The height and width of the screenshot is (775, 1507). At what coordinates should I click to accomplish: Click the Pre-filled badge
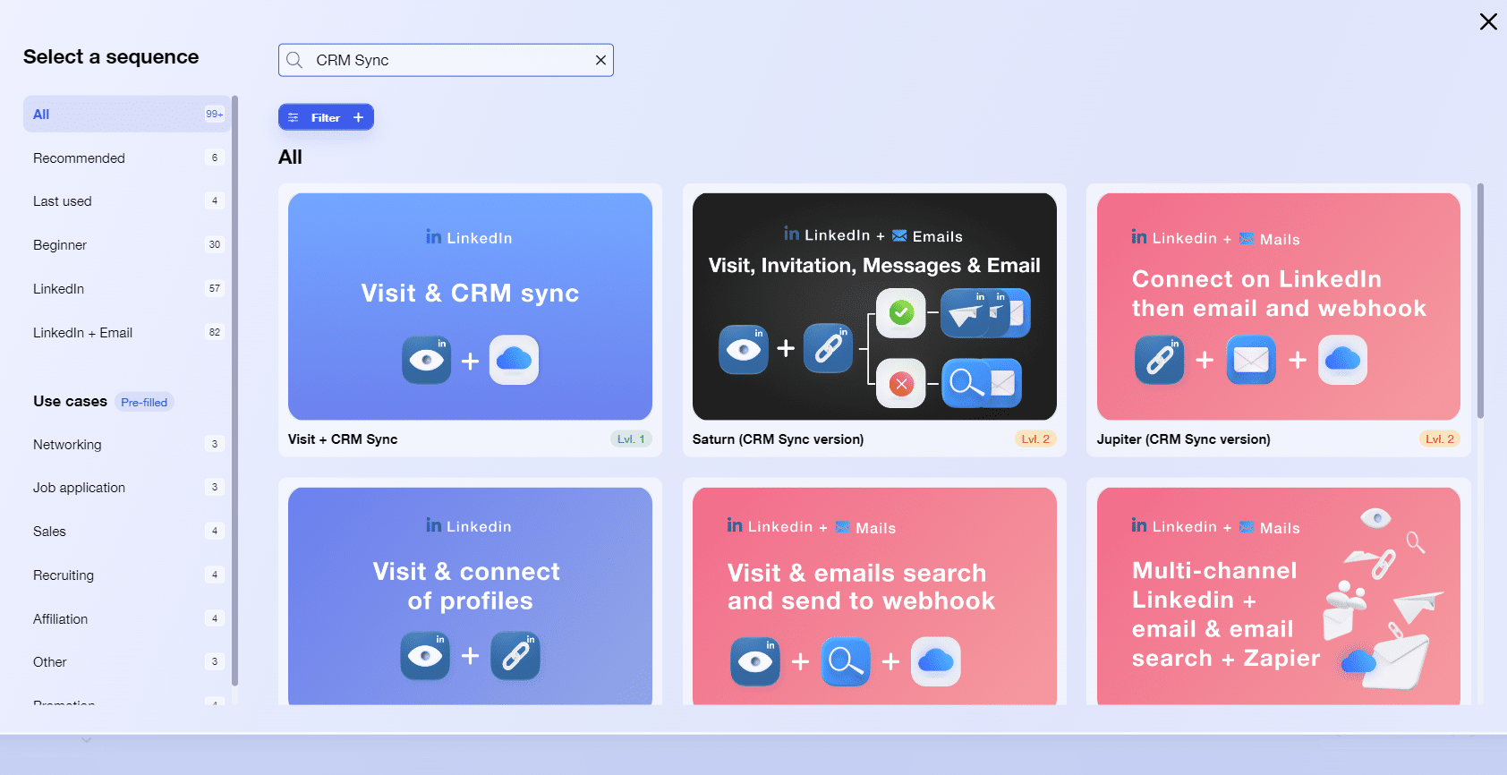(144, 402)
